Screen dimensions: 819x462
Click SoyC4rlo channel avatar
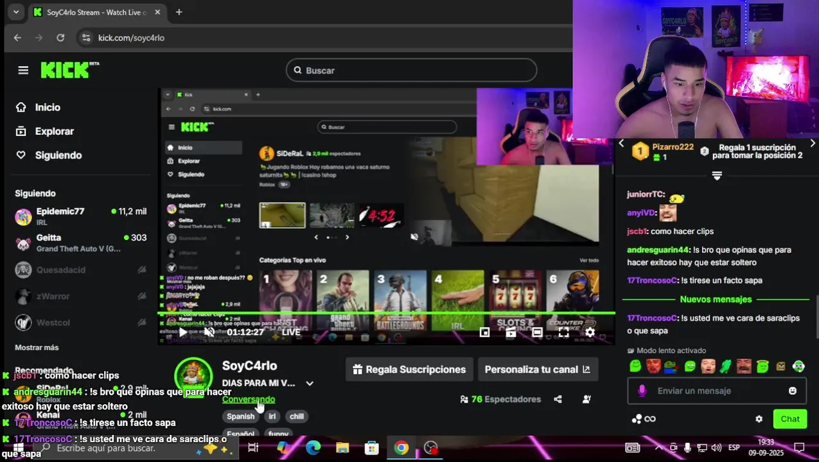193,377
